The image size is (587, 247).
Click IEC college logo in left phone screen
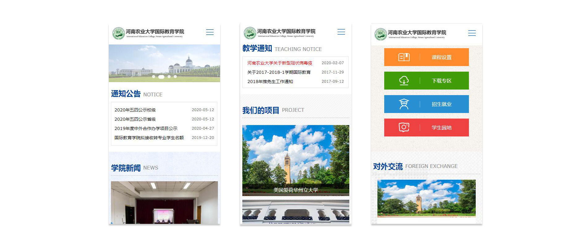(x=118, y=33)
